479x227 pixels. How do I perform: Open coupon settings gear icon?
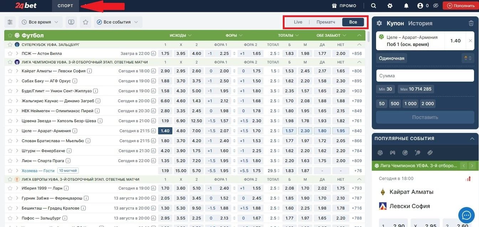click(379, 23)
